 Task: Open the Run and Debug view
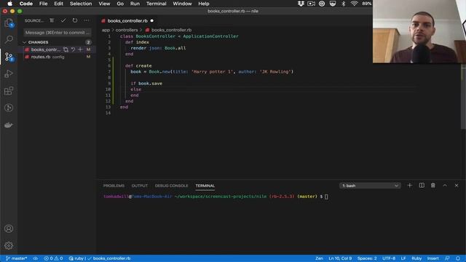9,74
